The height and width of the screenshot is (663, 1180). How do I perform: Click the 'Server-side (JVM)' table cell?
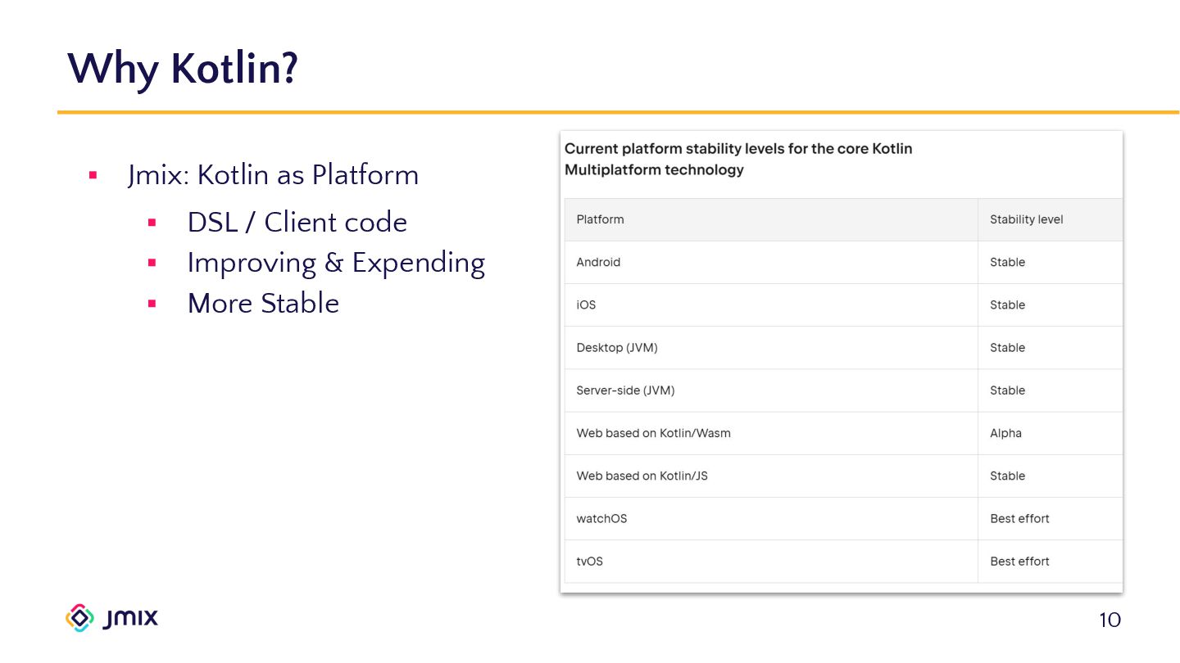(x=625, y=390)
